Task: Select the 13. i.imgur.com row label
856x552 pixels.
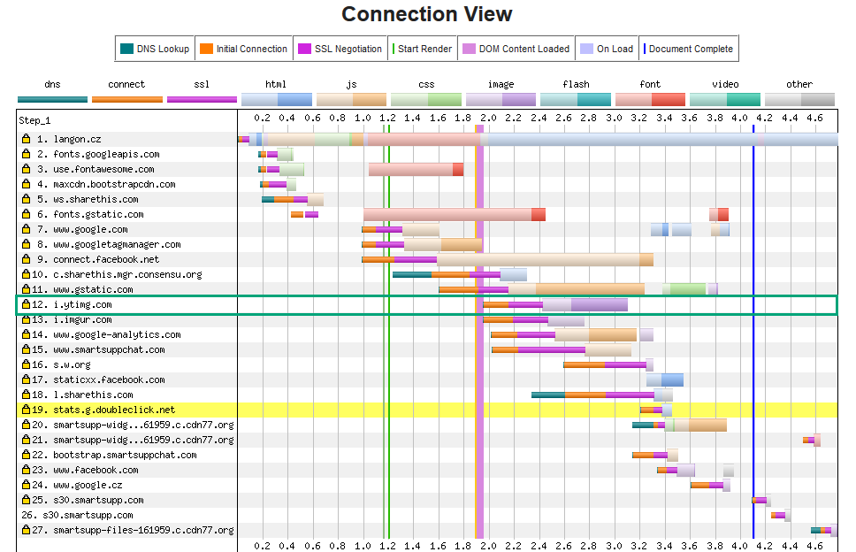Action: [x=72, y=319]
